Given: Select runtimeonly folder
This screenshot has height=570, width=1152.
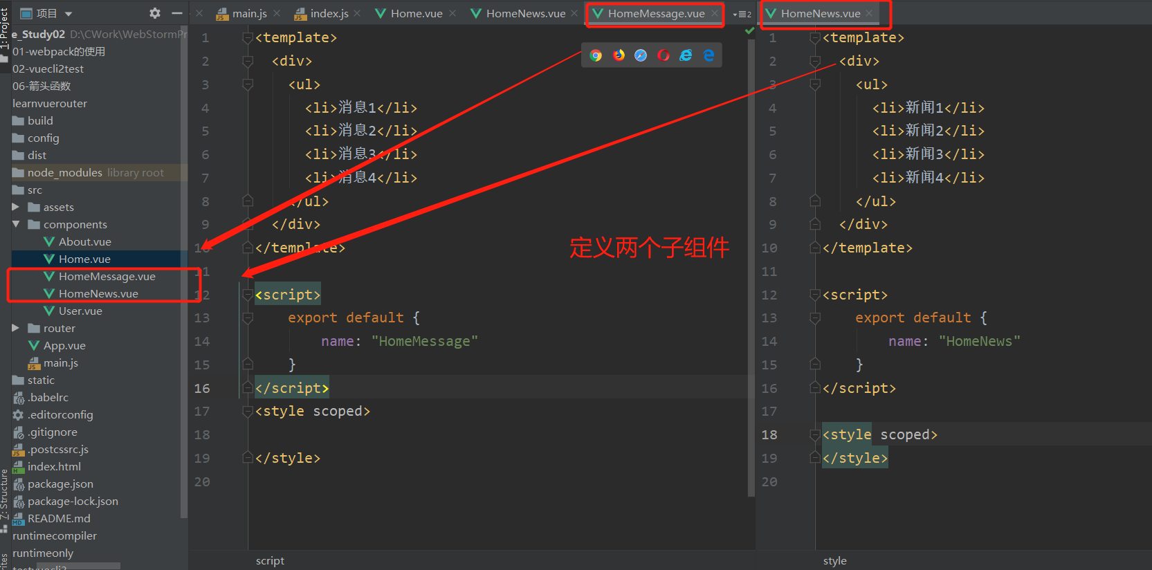Looking at the screenshot, I should coord(43,553).
